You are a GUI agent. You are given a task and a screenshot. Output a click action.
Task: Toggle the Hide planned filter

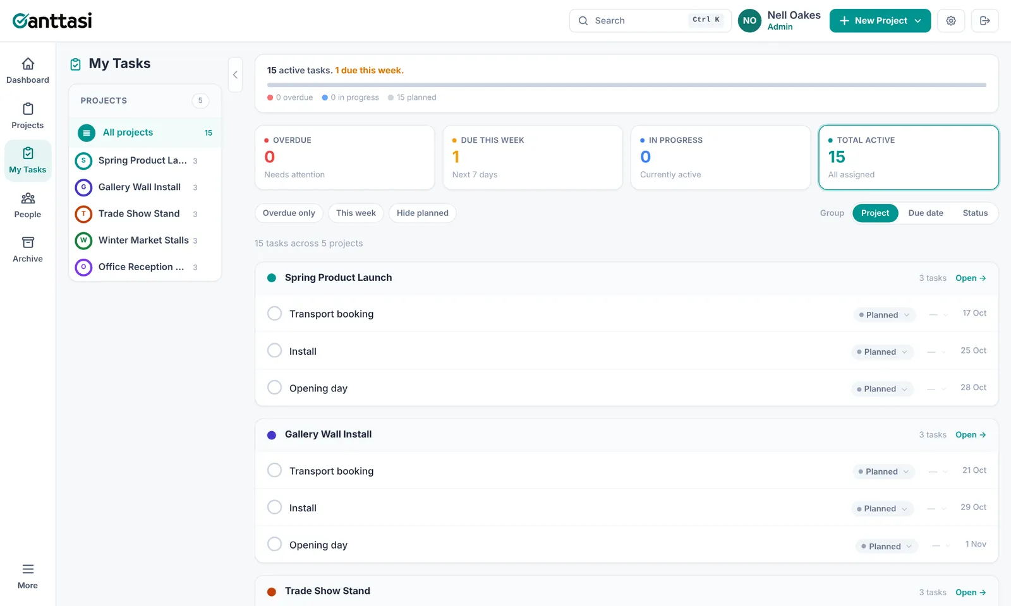[422, 213]
